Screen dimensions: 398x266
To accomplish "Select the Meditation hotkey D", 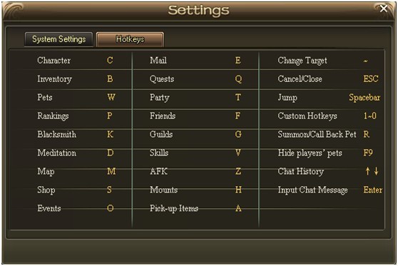I will coord(110,153).
